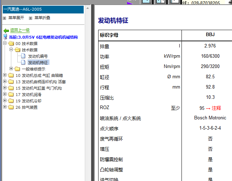Select the 26 排气装置 label
The width and height of the screenshot is (232, 181).
(26, 107)
